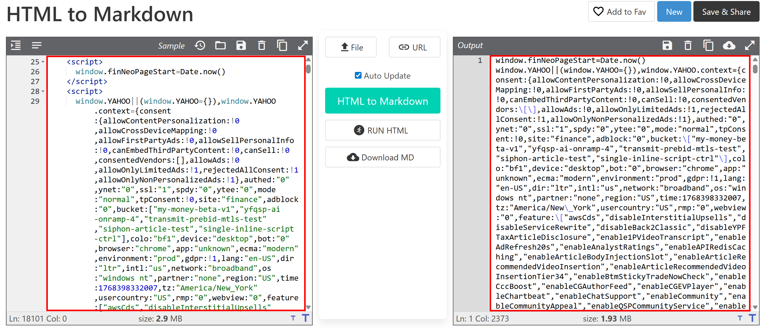Screen dimensions: 764x328
Task: Open history with the clock icon
Action: tap(200, 45)
